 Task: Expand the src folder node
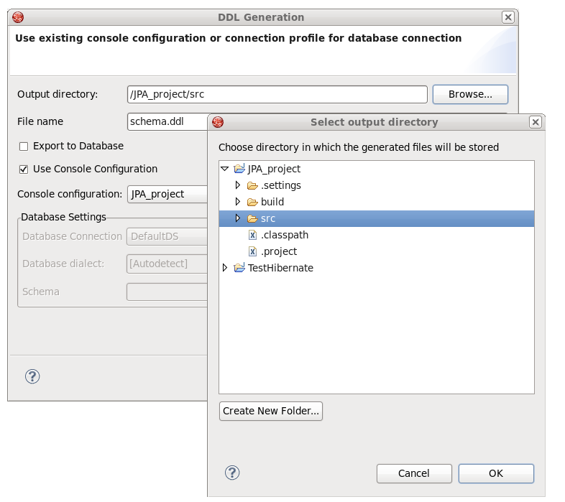pyautogui.click(x=238, y=219)
